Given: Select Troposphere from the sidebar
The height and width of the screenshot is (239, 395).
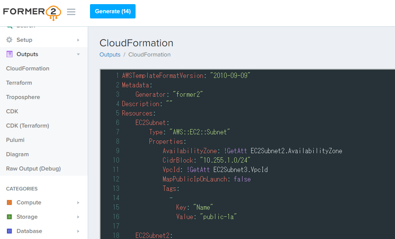Looking at the screenshot, I should coord(23,97).
